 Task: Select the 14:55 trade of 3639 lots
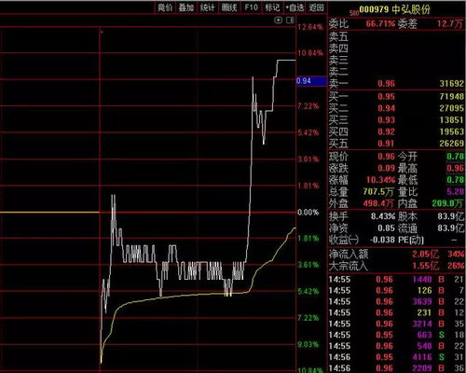[396, 301]
